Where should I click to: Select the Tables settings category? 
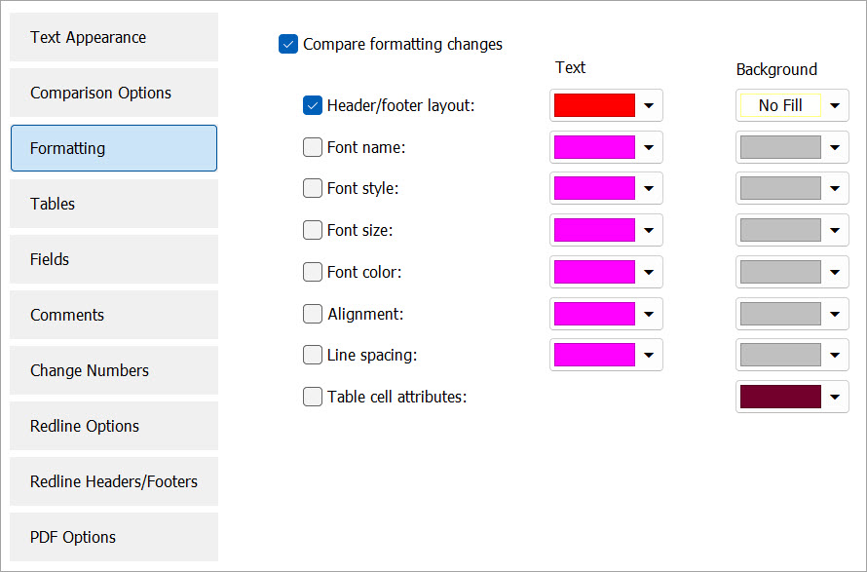click(113, 204)
